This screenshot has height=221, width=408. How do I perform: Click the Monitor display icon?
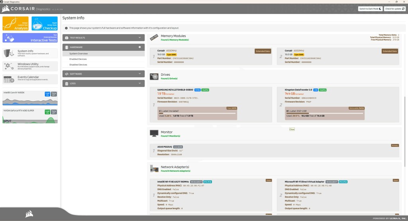click(x=154, y=133)
